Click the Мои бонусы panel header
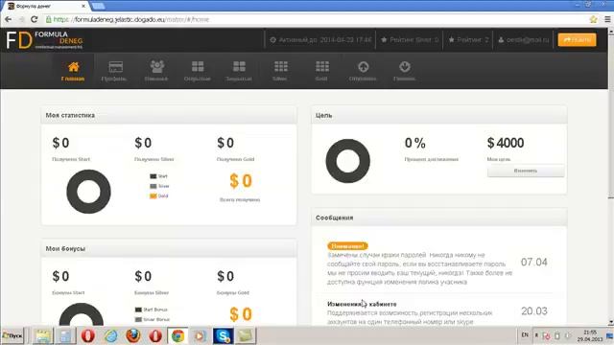The width and height of the screenshot is (614, 345). pyautogui.click(x=169, y=249)
